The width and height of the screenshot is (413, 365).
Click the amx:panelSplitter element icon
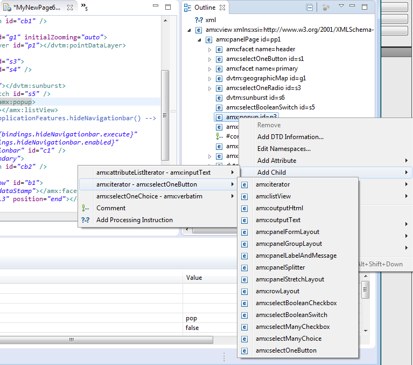point(244,267)
